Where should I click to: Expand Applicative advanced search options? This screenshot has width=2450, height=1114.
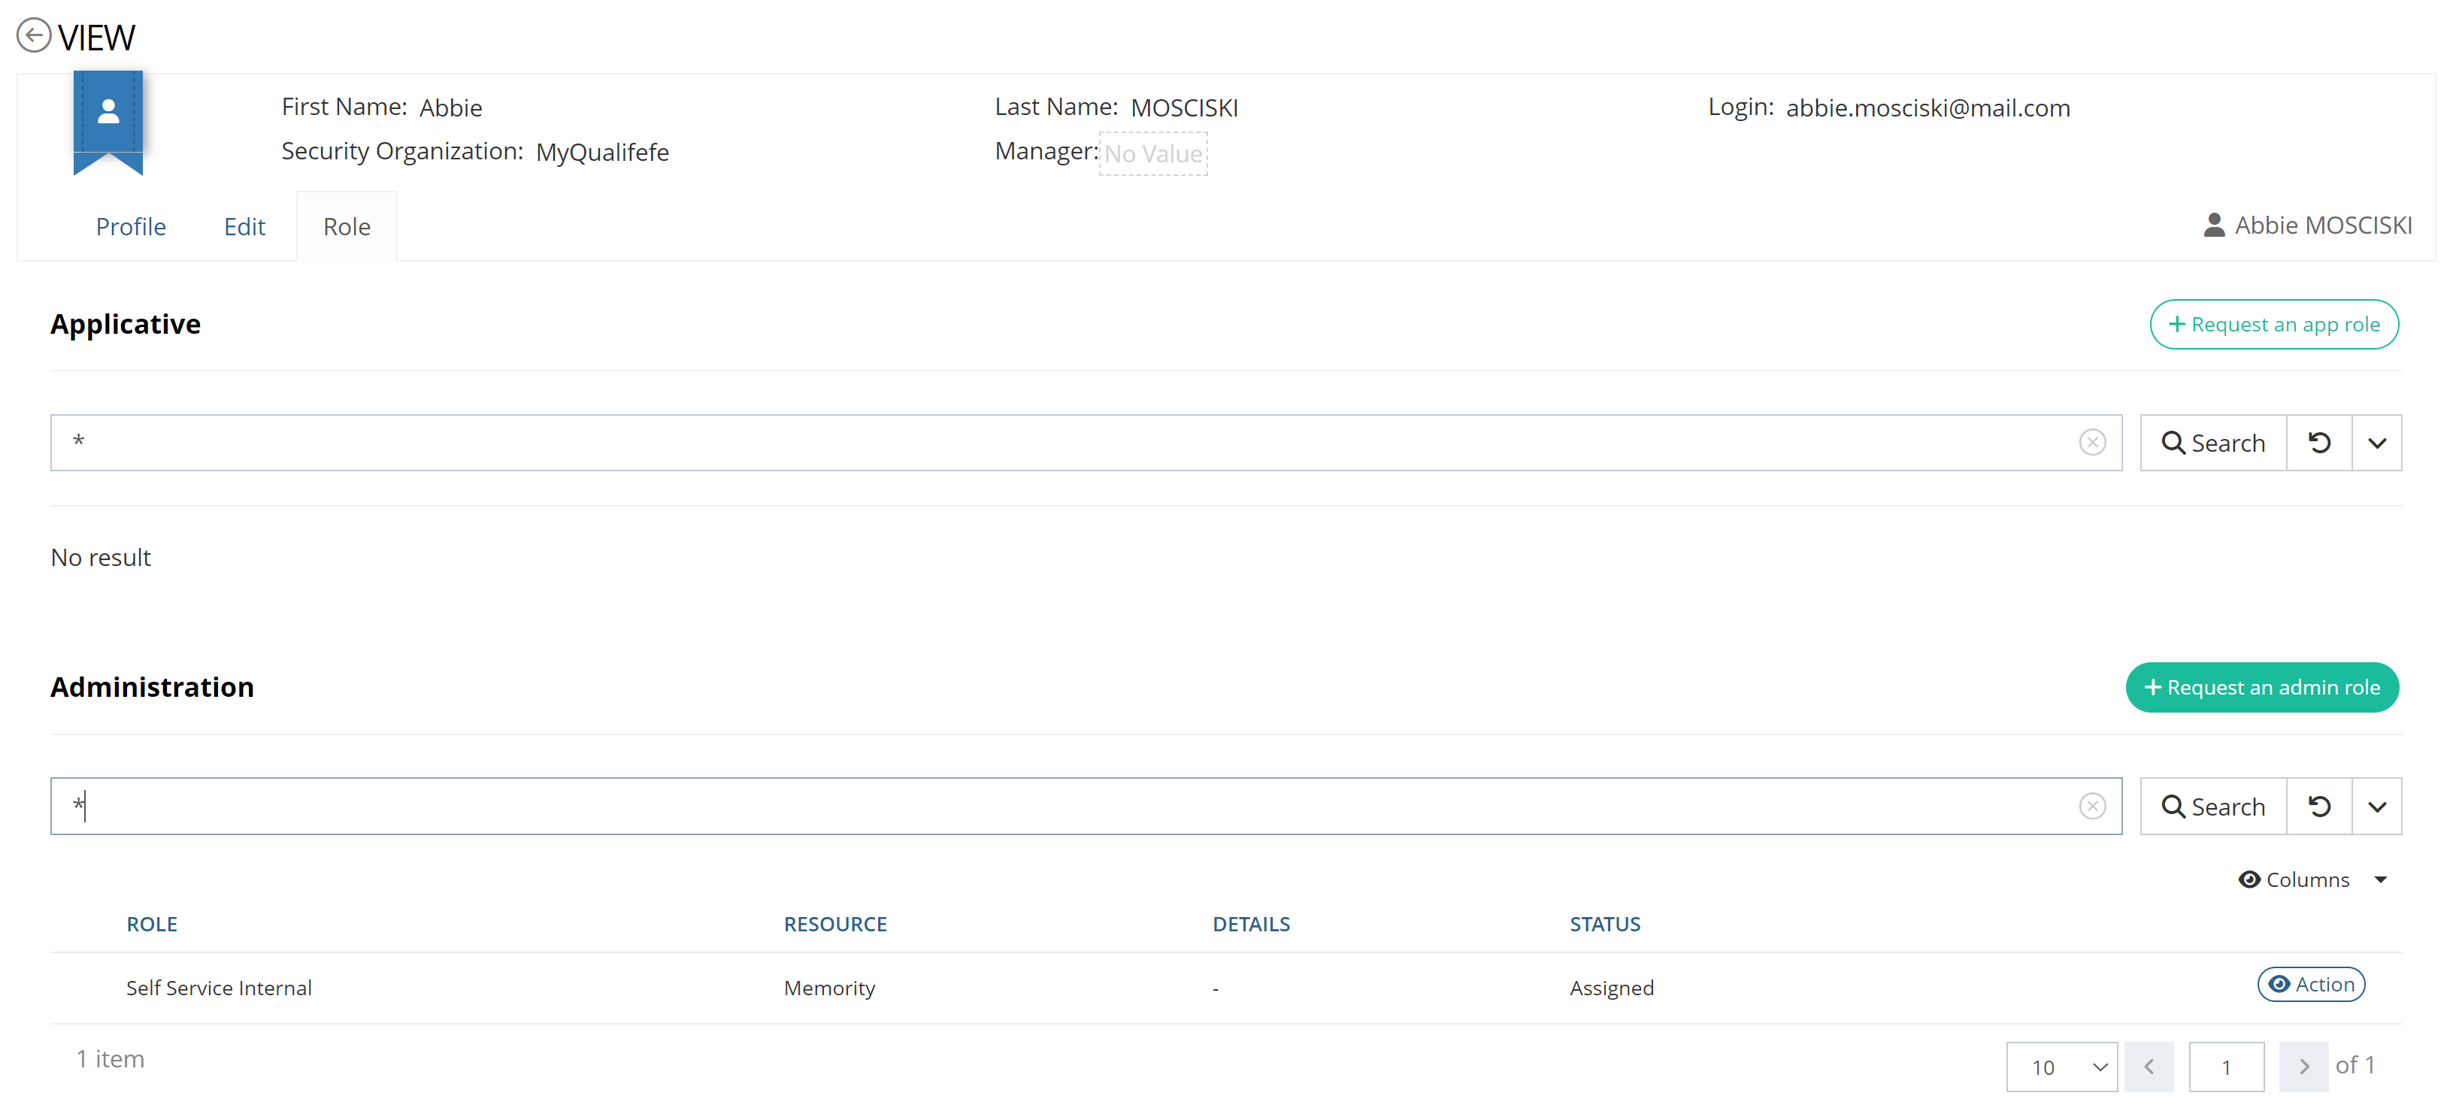tap(2376, 442)
